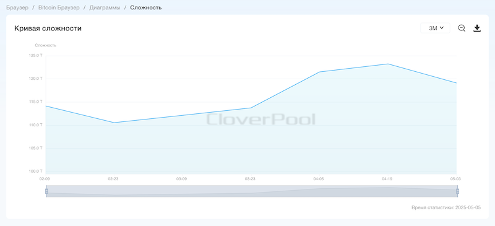Viewport: 495px width, 226px height.
Task: Click the 115.0 T axis value
Action: (x=36, y=102)
